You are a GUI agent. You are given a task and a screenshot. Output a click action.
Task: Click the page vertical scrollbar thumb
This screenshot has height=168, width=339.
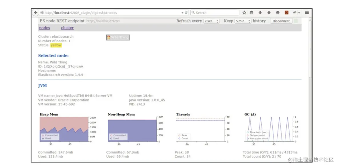click(310, 49)
